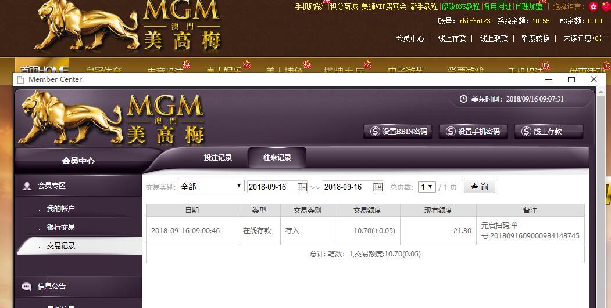Screen dimensions: 611x308
Task: Open 额度转换 link in the site header
Action: [535, 38]
